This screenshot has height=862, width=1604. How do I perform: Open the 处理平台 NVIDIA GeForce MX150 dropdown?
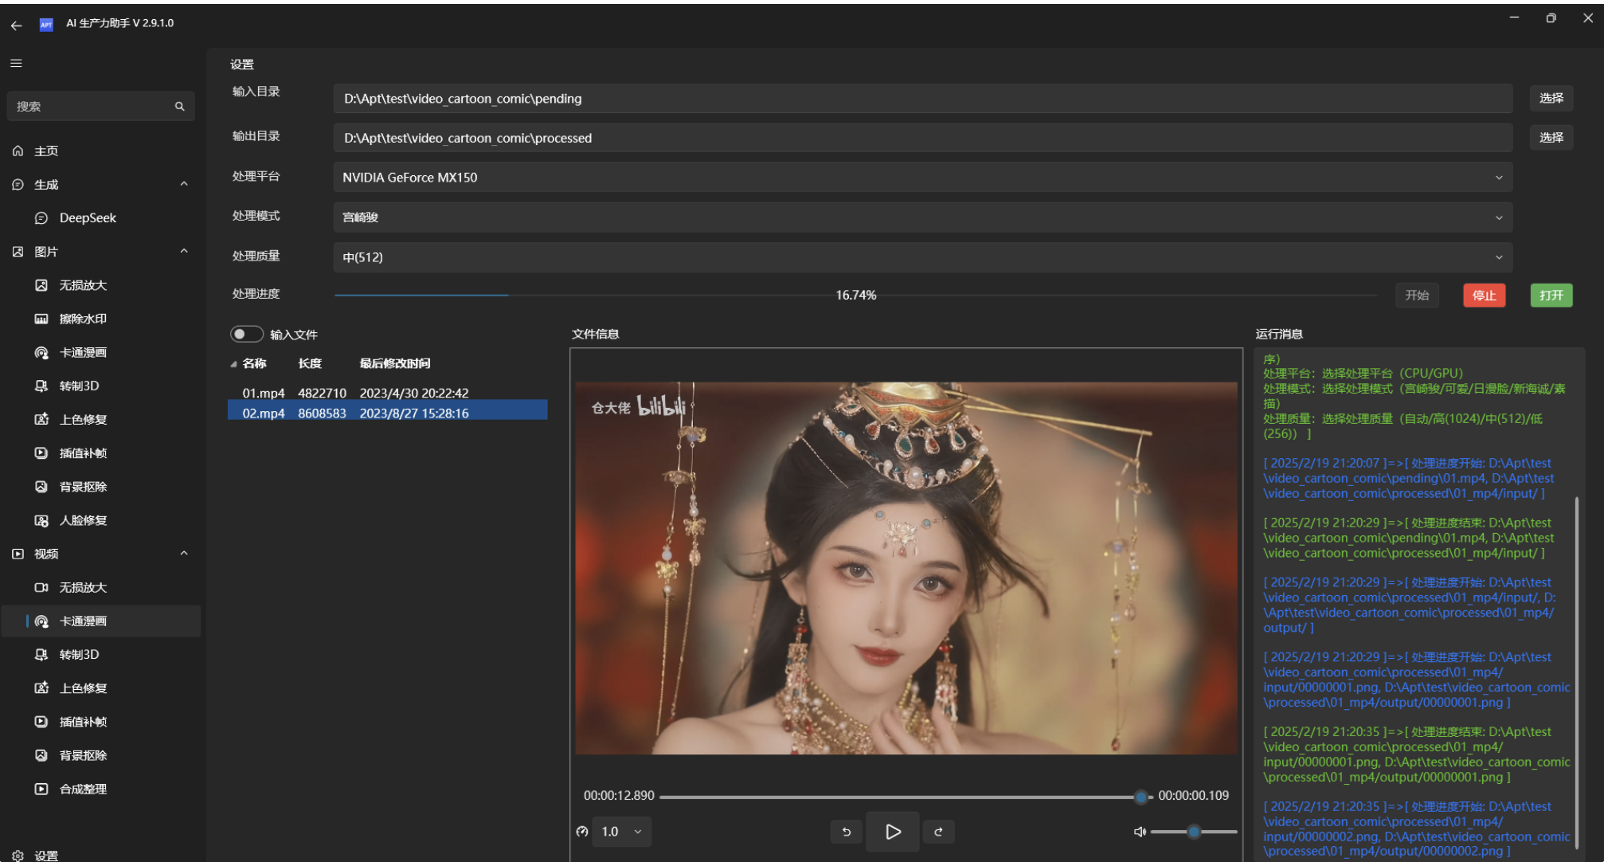coord(922,178)
